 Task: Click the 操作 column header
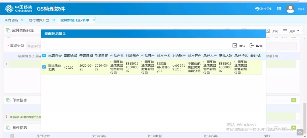click(x=267, y=136)
